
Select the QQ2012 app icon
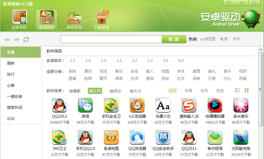[x=59, y=105]
